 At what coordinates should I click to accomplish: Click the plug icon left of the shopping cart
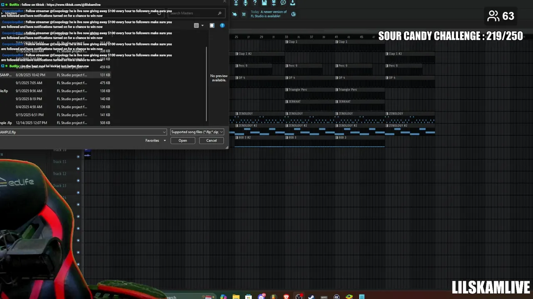pyautogui.click(x=234, y=14)
